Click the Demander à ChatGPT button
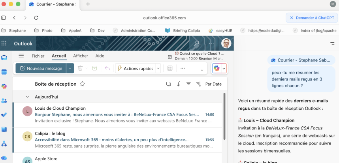The height and width of the screenshot is (163, 339). (312, 18)
